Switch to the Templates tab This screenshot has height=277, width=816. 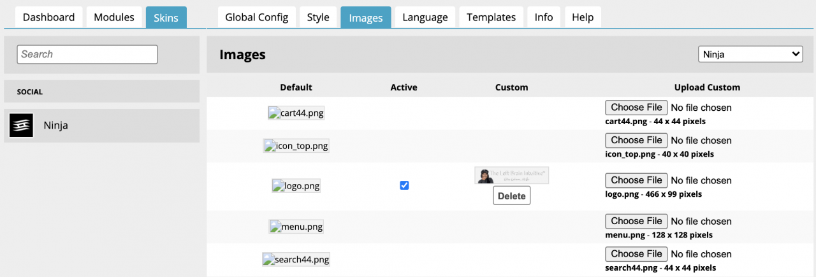(491, 17)
